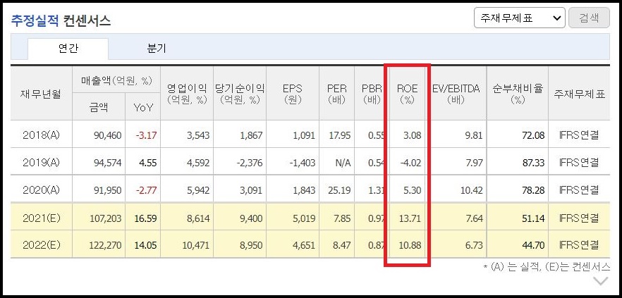Click the 재무년월 column header
The image size is (622, 298).
pyautogui.click(x=41, y=95)
